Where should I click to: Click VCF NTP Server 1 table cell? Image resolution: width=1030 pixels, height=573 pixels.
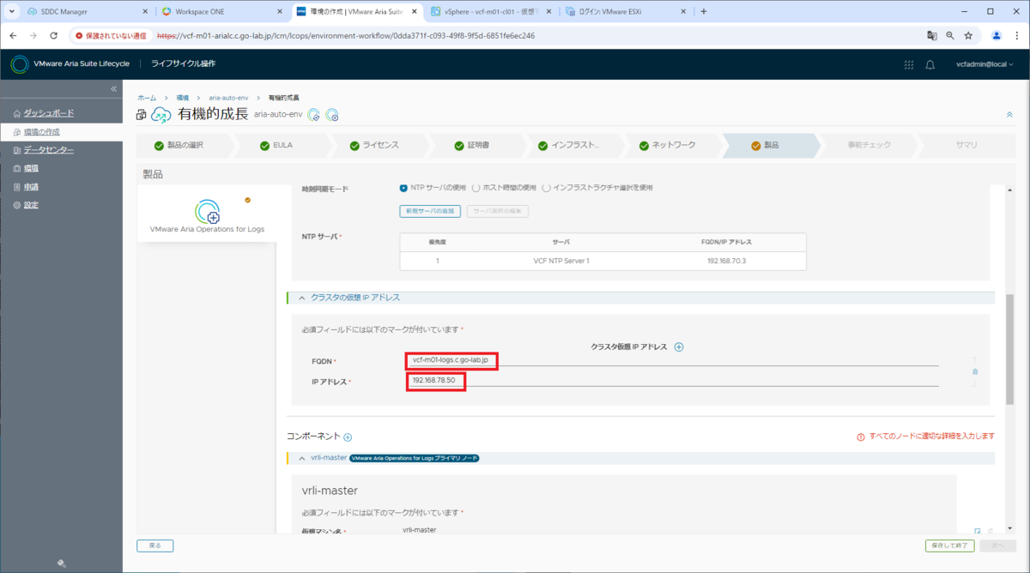point(561,261)
